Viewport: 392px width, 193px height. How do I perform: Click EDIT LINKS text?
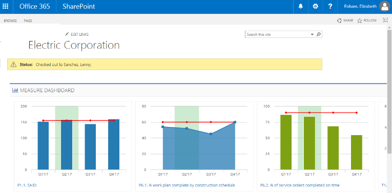pyautogui.click(x=80, y=34)
